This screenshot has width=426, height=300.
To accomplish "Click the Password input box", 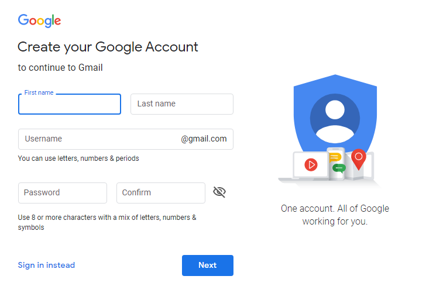I will click(x=63, y=193).
